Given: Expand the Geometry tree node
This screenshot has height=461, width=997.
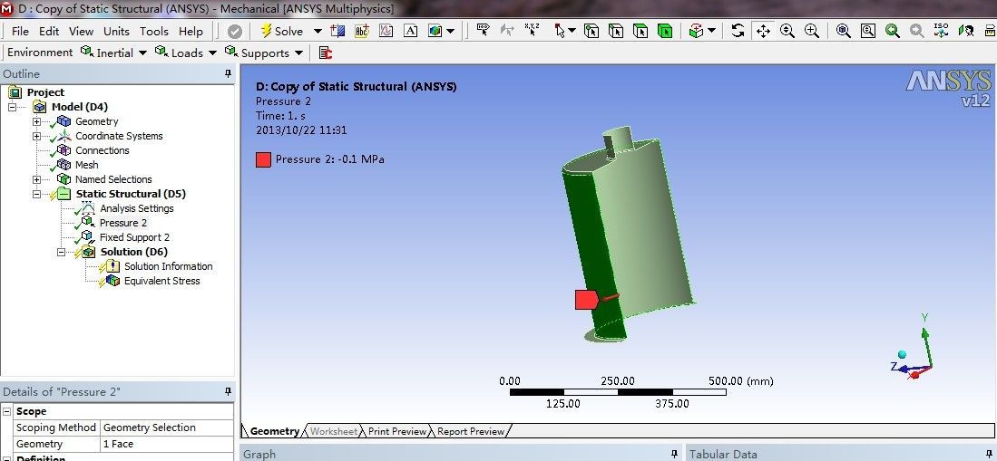Looking at the screenshot, I should point(36,121).
